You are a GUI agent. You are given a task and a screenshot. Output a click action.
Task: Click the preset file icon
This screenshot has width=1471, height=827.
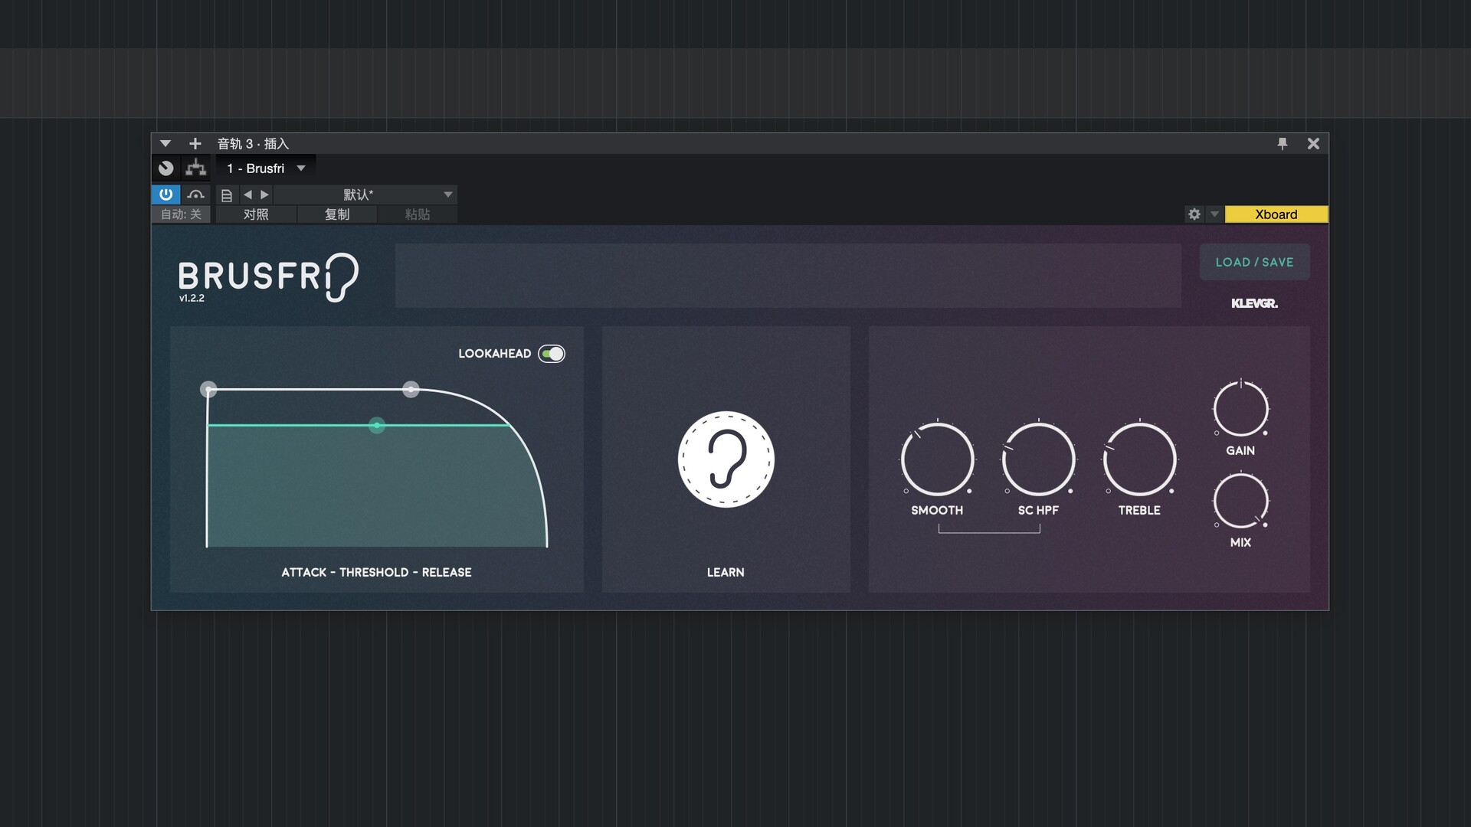point(227,195)
